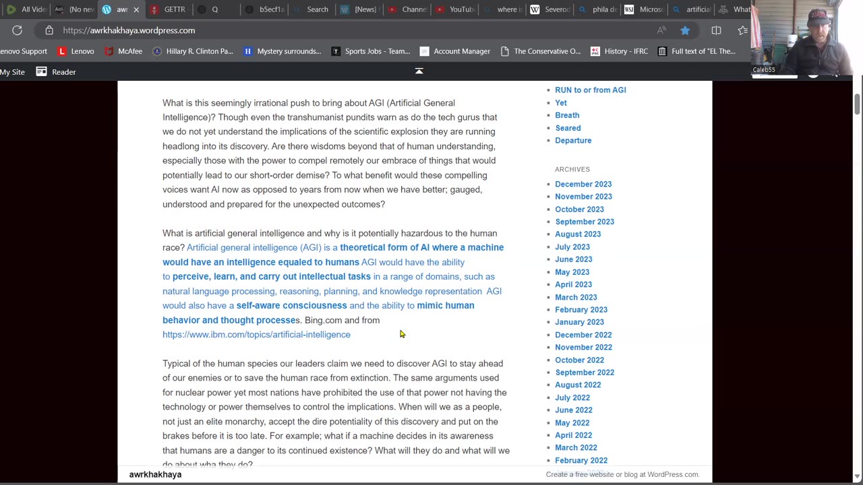Viewport: 863px width, 485px height.
Task: Open September 2023 archive
Action: pos(585,222)
